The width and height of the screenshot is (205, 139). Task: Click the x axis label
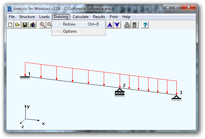(x=43, y=124)
